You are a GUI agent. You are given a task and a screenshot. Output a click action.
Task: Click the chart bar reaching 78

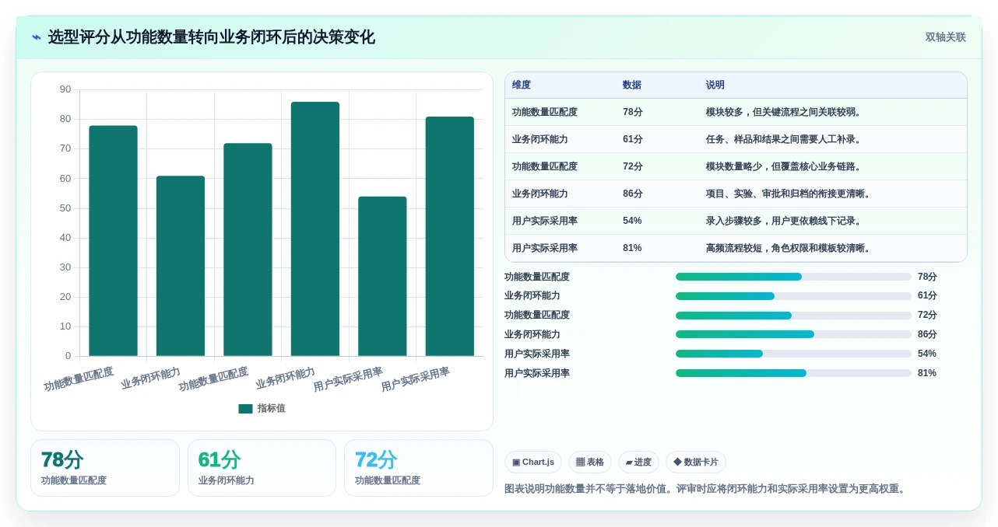coord(113,241)
